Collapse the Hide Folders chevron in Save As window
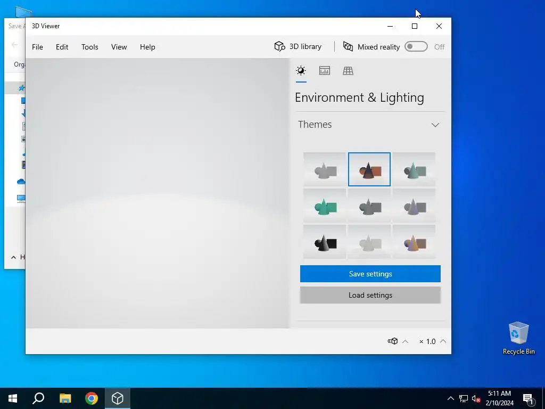Image resolution: width=545 pixels, height=409 pixels. 13,257
